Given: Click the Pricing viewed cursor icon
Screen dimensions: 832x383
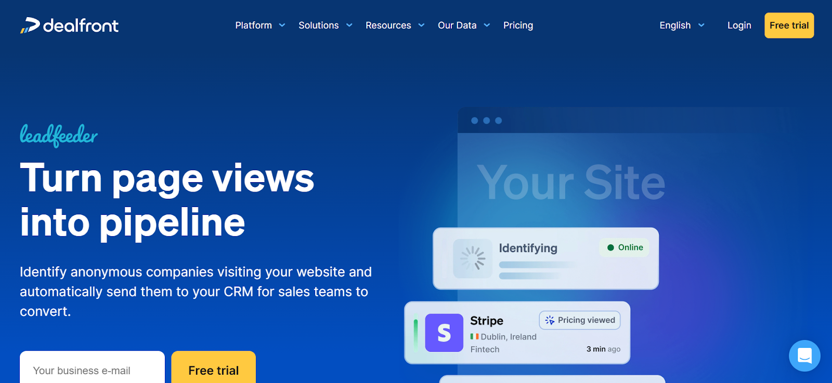Looking at the screenshot, I should point(550,321).
